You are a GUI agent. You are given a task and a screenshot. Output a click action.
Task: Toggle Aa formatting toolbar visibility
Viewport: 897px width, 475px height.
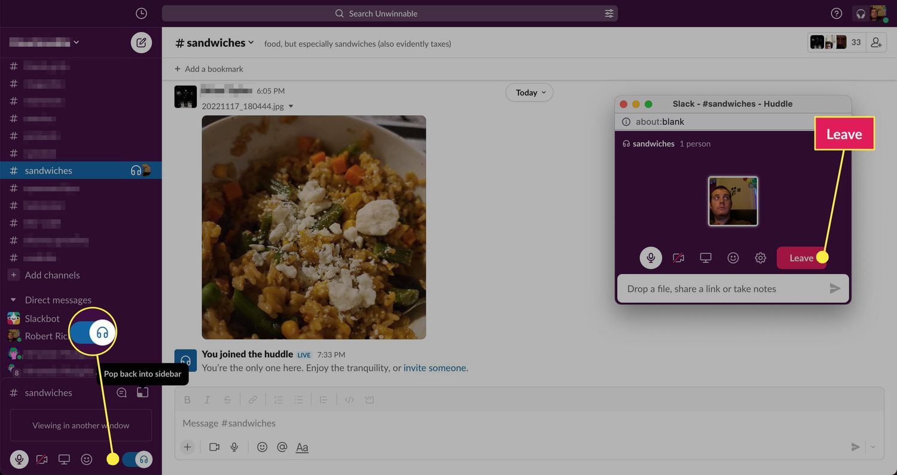point(303,447)
